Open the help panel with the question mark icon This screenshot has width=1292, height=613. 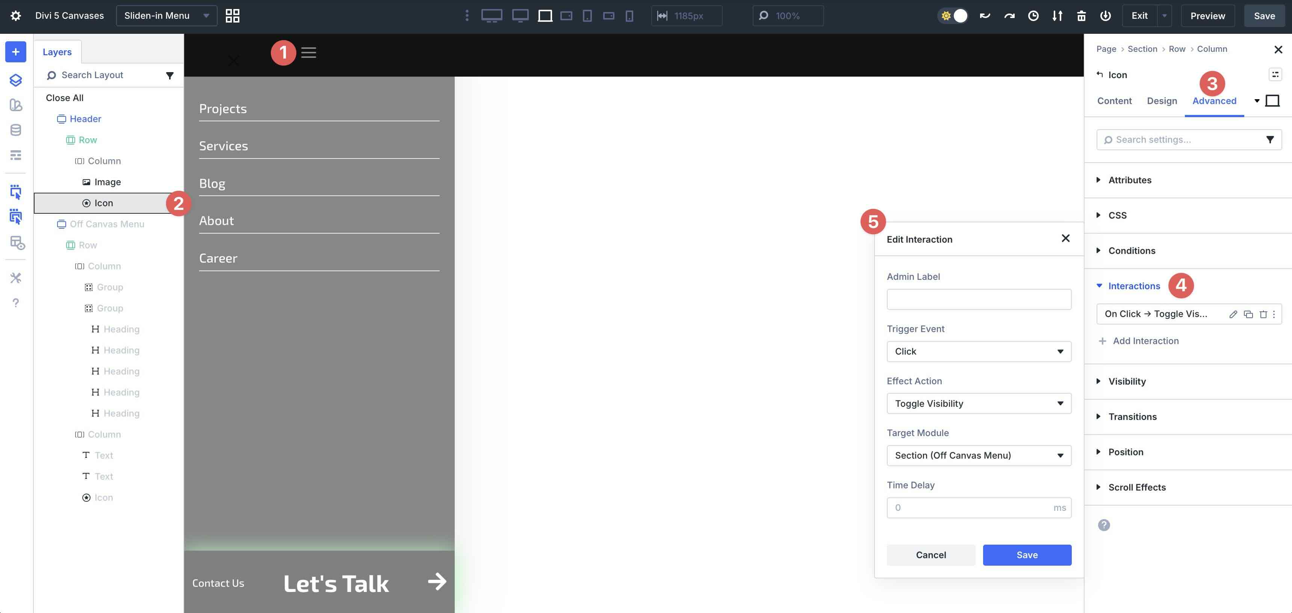15,303
